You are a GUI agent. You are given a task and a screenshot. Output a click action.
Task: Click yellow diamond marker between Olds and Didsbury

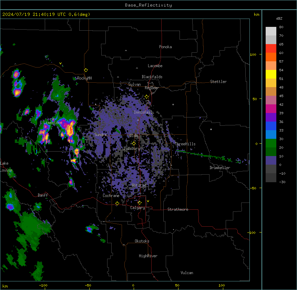click(134, 144)
